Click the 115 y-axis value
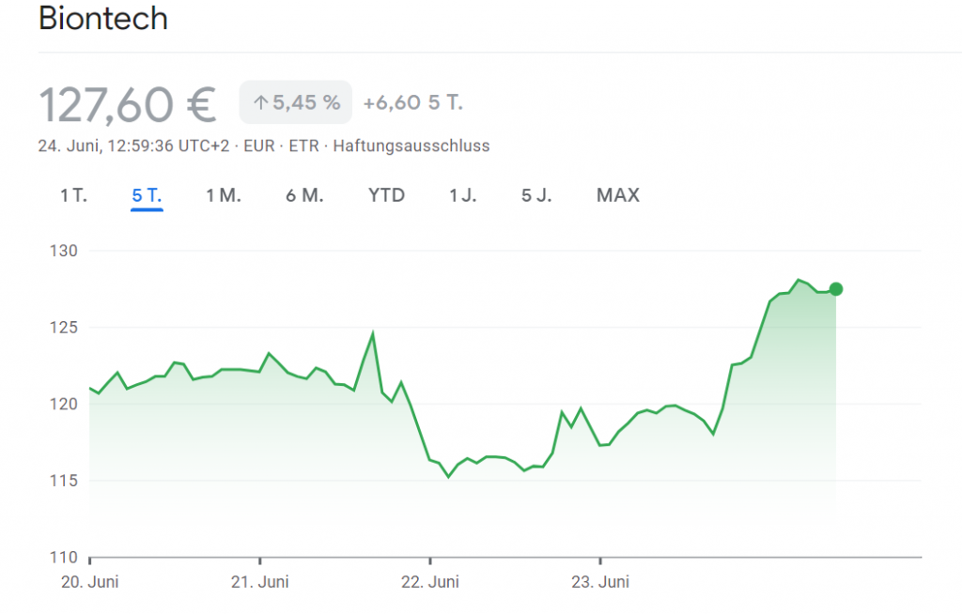Image resolution: width=962 pixels, height=614 pixels. 64,481
